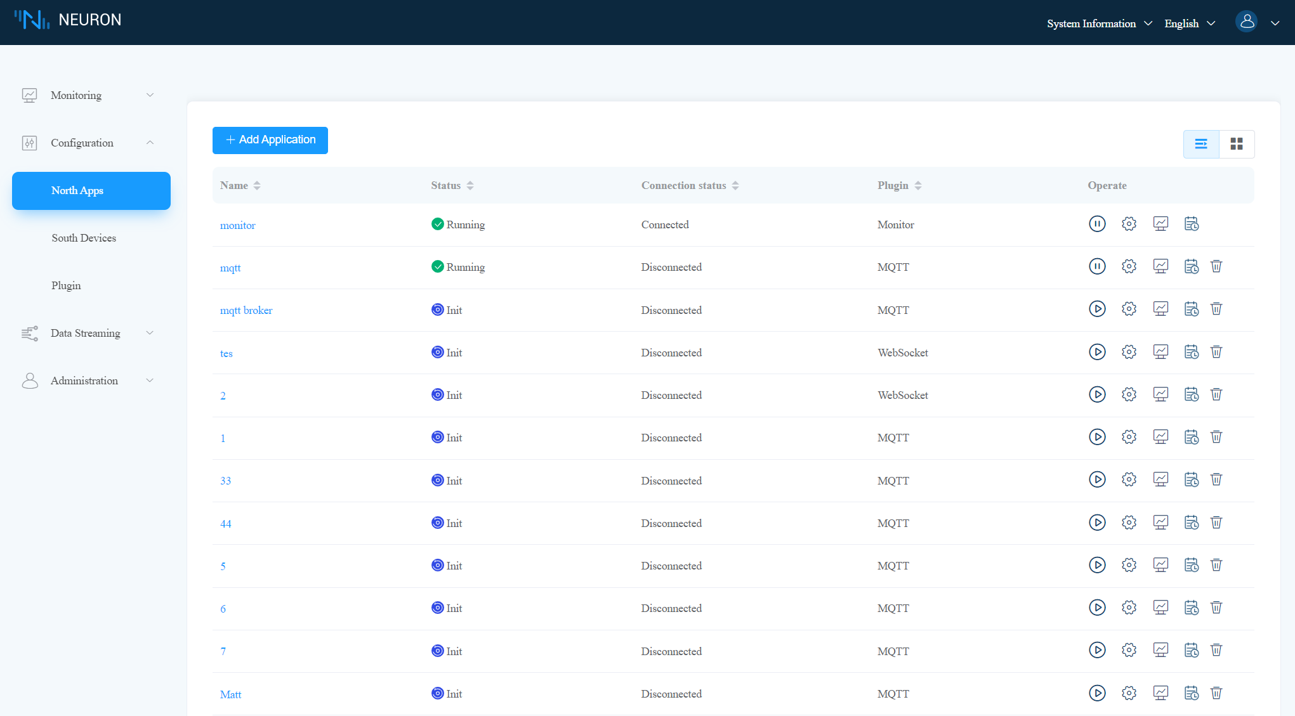Open the Configuration menu section
This screenshot has height=716, width=1295.
82,143
